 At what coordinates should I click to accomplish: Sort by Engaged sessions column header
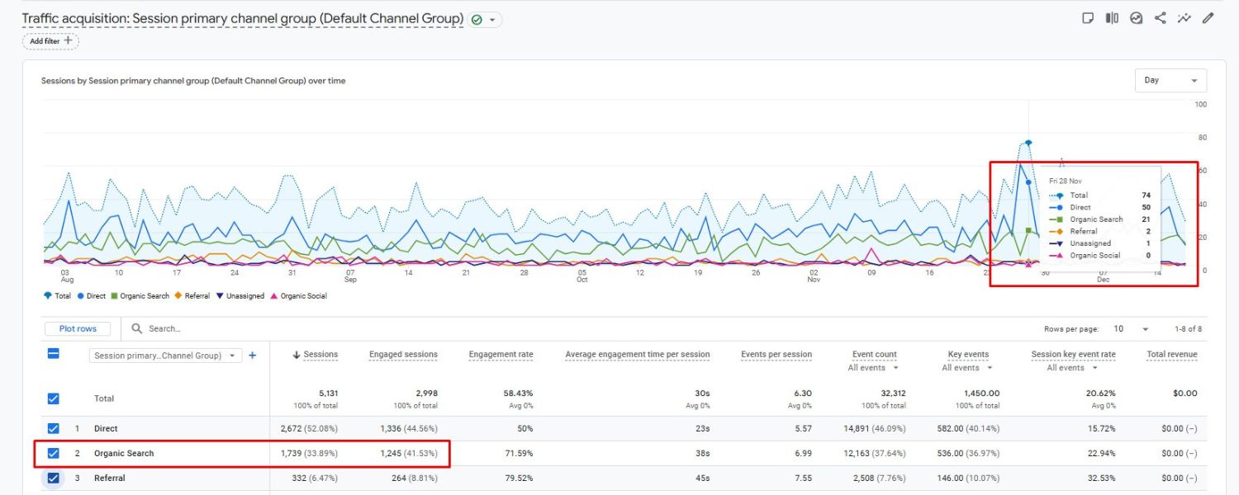(403, 355)
